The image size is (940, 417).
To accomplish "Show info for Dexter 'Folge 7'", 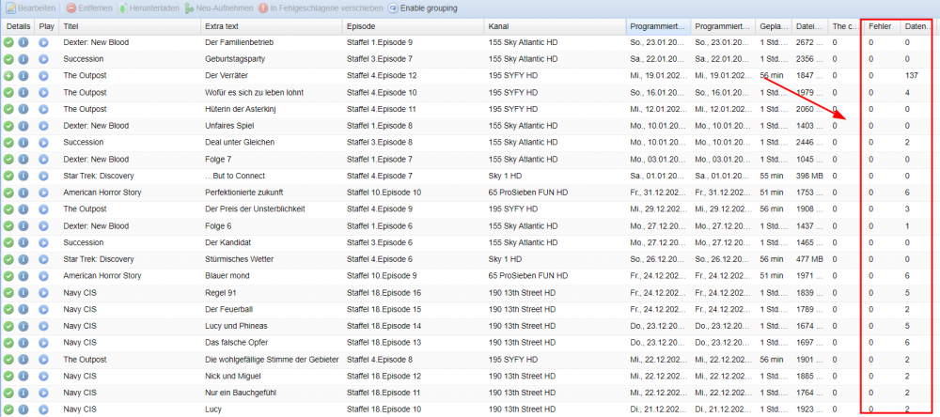I will [23, 160].
